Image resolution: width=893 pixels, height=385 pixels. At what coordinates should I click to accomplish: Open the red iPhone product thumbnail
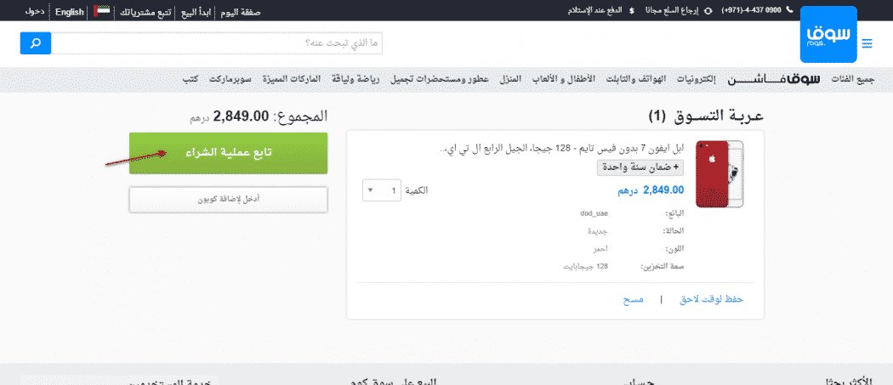(720, 173)
